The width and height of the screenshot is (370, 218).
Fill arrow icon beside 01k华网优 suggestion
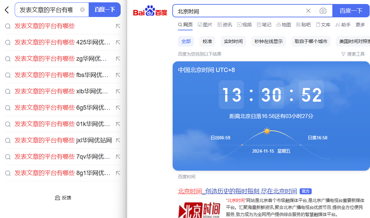point(118,124)
